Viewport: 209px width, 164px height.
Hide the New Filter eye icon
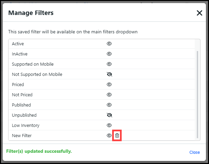coord(109,135)
